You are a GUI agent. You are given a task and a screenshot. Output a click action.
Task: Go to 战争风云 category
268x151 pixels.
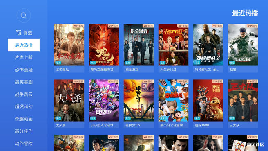(24, 95)
